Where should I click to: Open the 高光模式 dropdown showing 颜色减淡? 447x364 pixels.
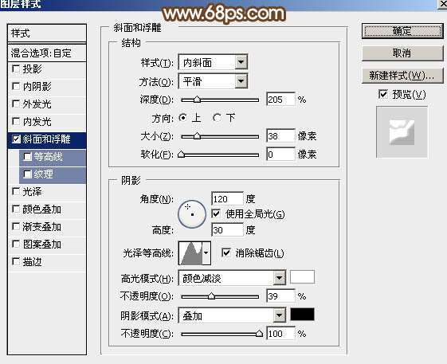[232, 278]
